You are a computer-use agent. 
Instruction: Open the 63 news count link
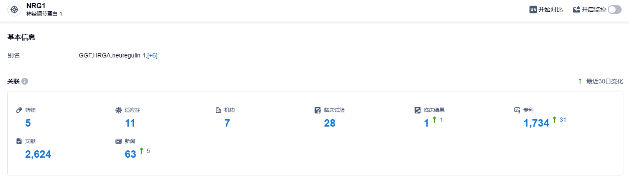(130, 154)
